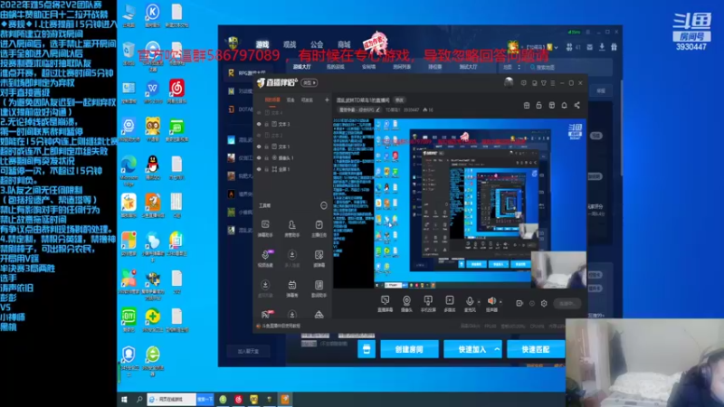Click the record video icon beside speaker controls
Viewport: 724px width, 407px height.
point(519,303)
